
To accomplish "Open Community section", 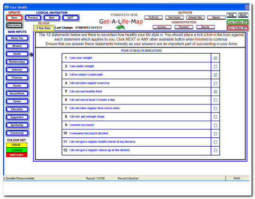I will click(17, 133).
